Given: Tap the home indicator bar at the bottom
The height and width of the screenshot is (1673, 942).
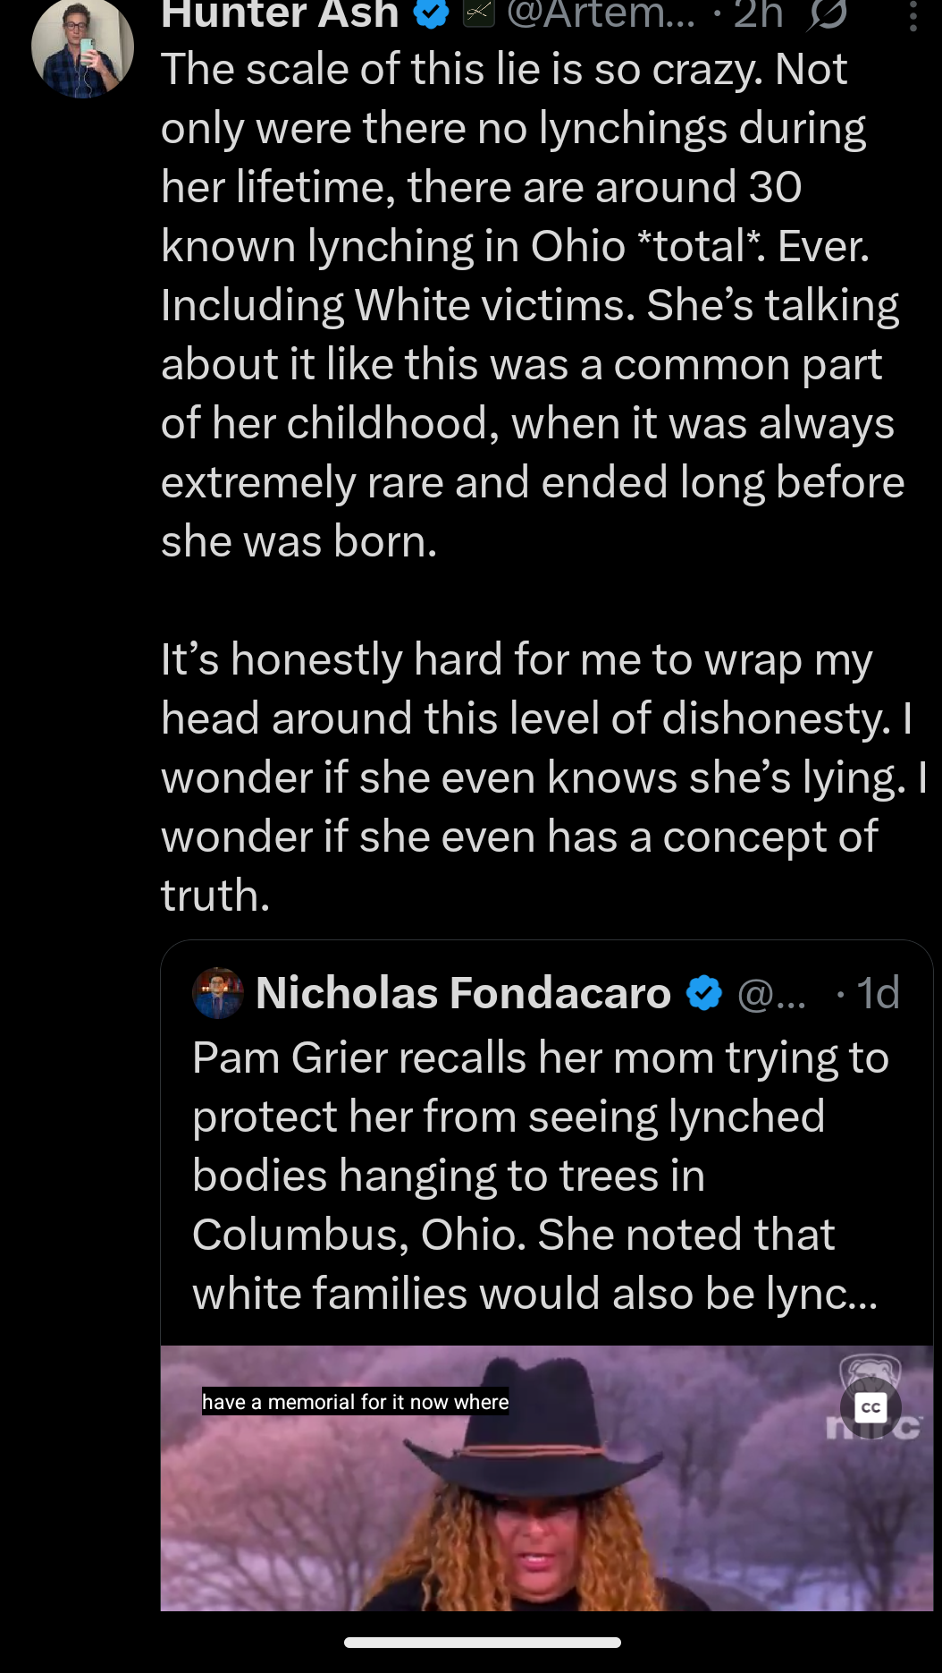Looking at the screenshot, I should 482,1643.
